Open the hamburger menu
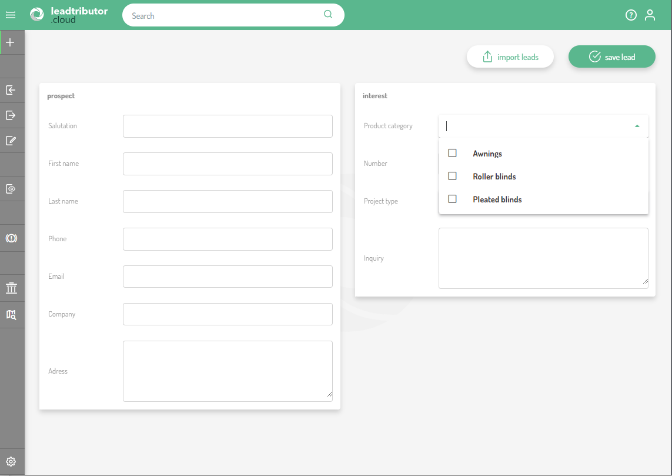The height and width of the screenshot is (476, 672). coord(11,15)
